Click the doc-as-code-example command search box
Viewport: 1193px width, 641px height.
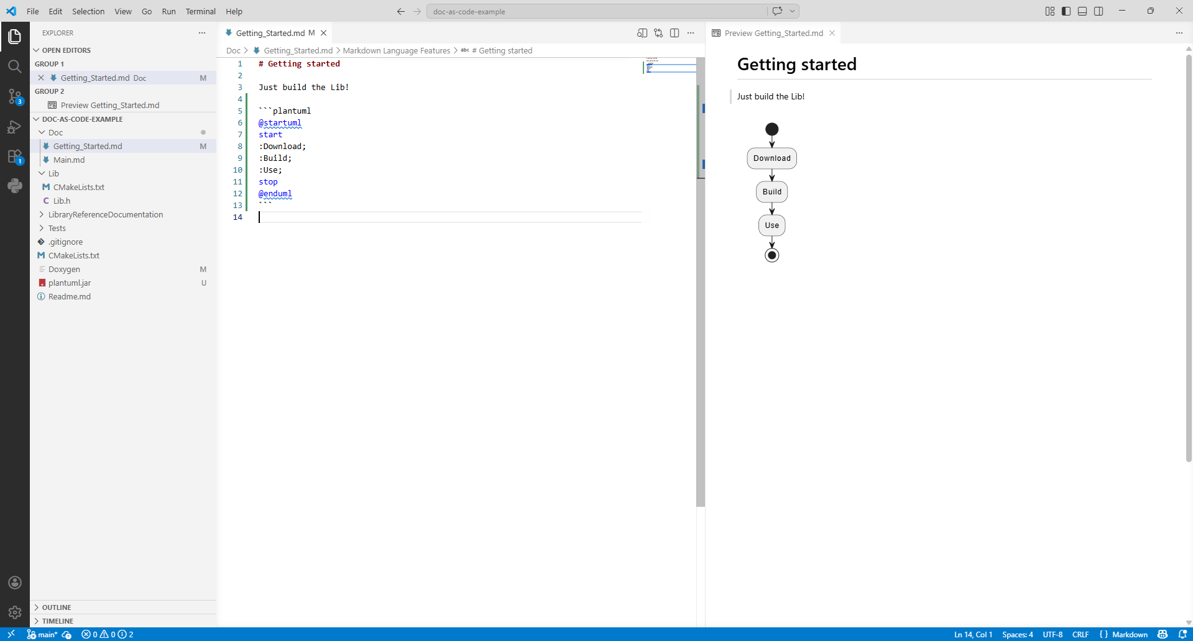[597, 11]
